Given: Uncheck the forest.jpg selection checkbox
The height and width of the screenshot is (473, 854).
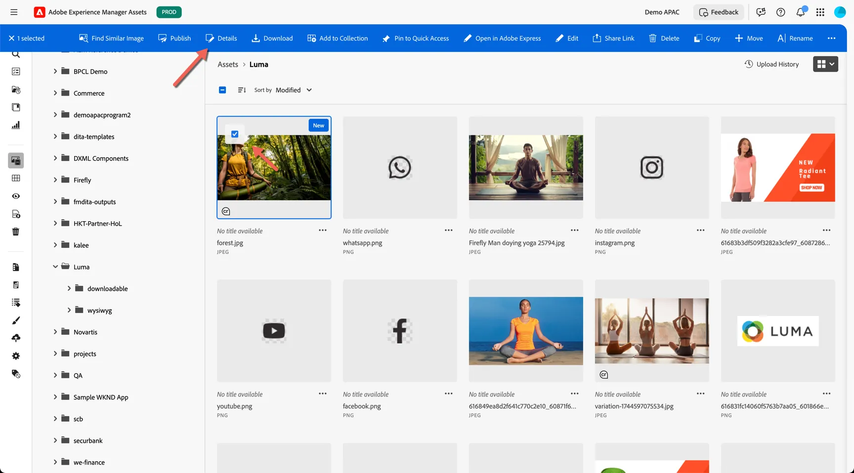Looking at the screenshot, I should (x=235, y=134).
